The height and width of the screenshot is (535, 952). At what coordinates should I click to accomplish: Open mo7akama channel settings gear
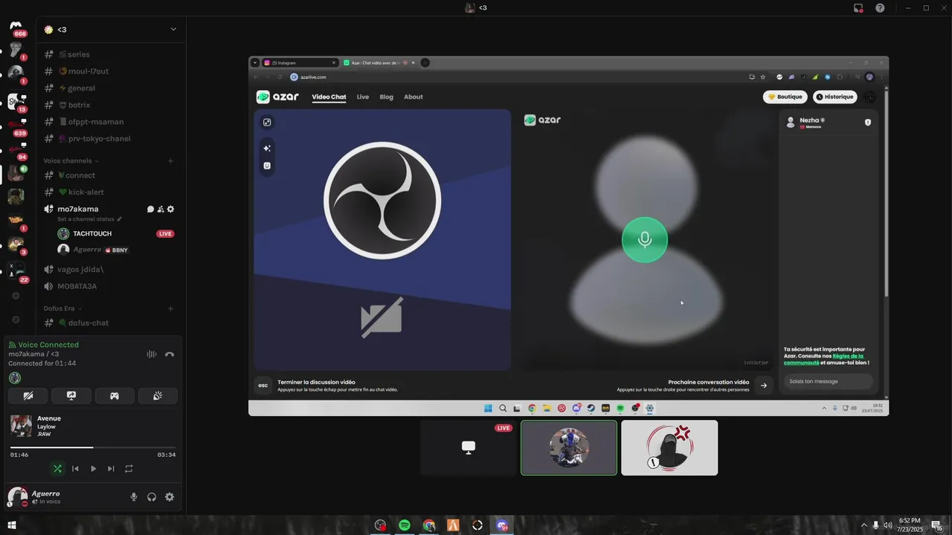170,210
